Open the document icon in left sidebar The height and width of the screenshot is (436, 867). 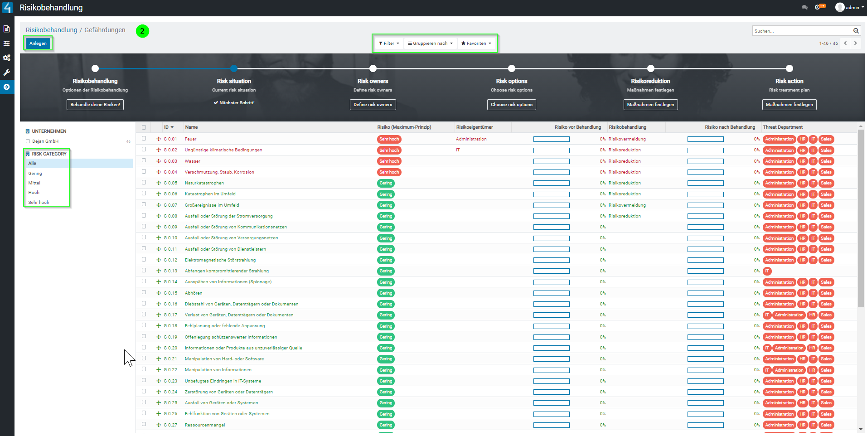pyautogui.click(x=7, y=29)
